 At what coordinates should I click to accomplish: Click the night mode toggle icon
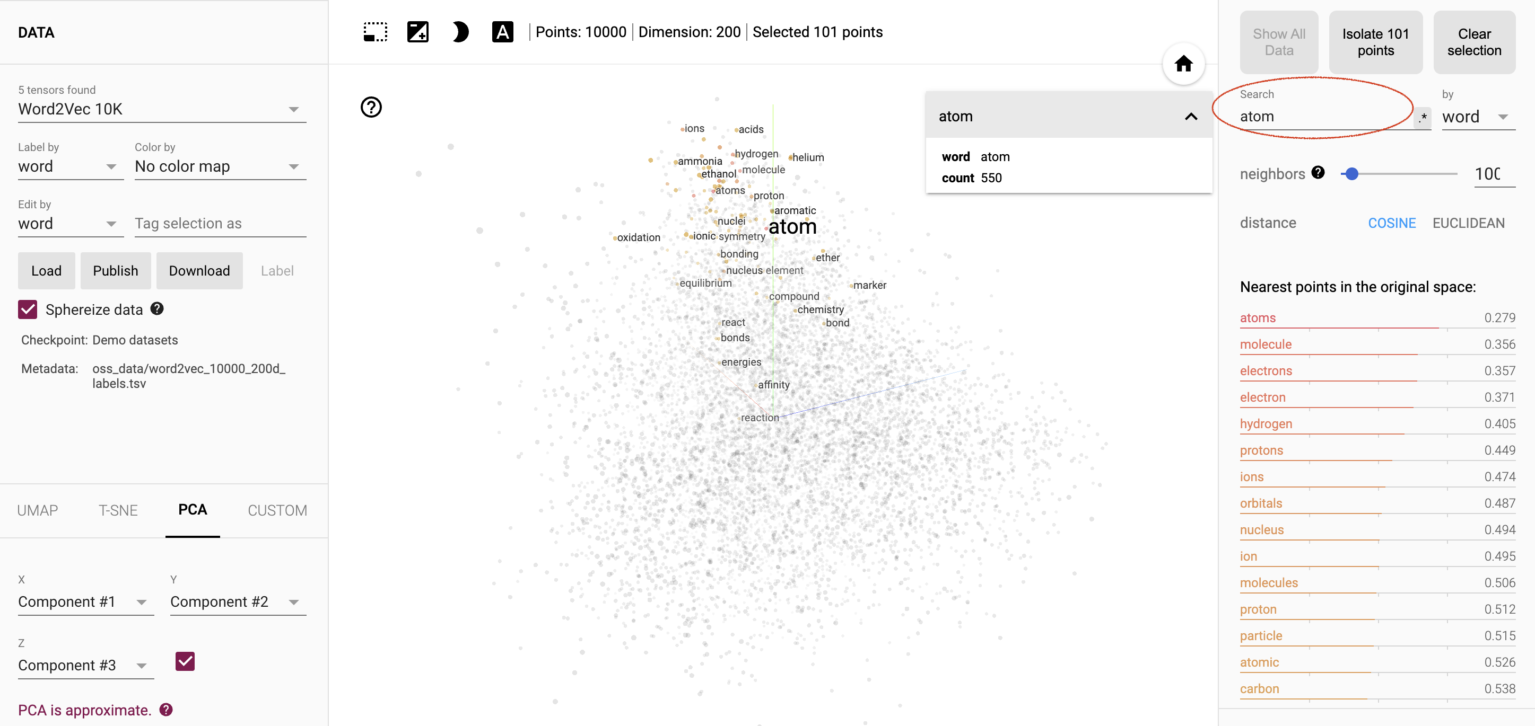coord(460,33)
